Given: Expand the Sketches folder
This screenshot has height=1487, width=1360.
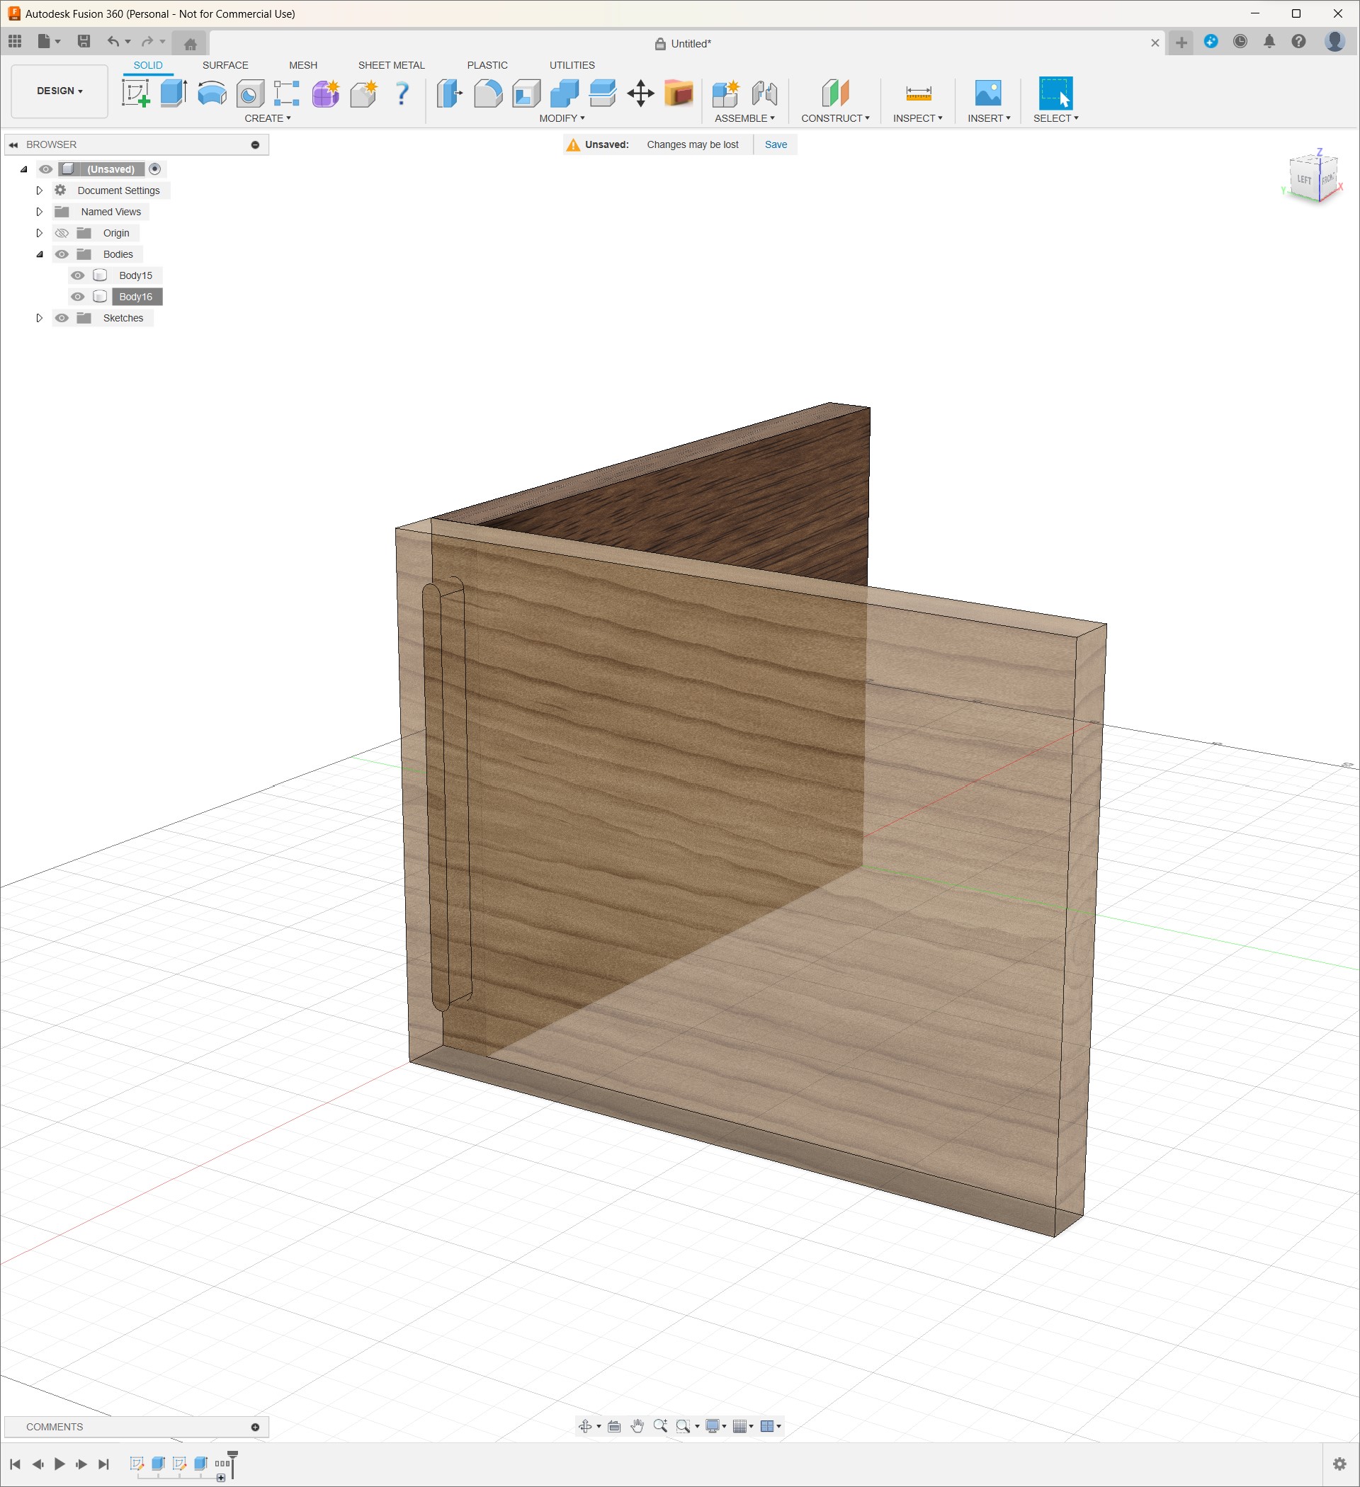Looking at the screenshot, I should (40, 317).
